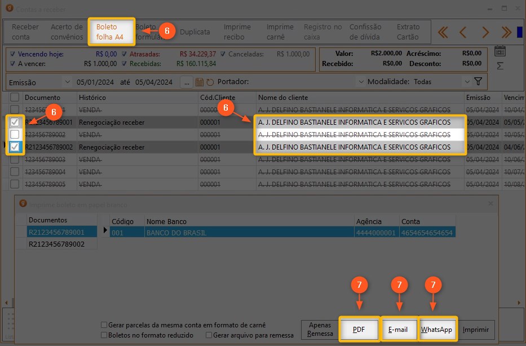
Task: Click the filter funnel icon
Action: coord(478,82)
